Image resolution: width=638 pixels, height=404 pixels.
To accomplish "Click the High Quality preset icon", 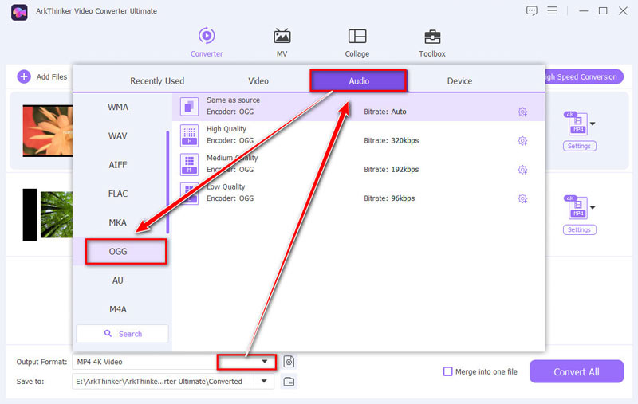I will pyautogui.click(x=189, y=135).
